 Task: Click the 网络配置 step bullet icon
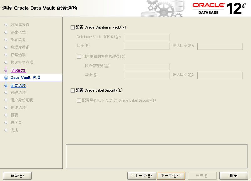[6, 70]
